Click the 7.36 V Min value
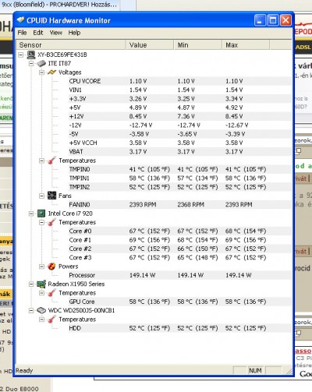Screen dimensions: 312x392 point(186,117)
